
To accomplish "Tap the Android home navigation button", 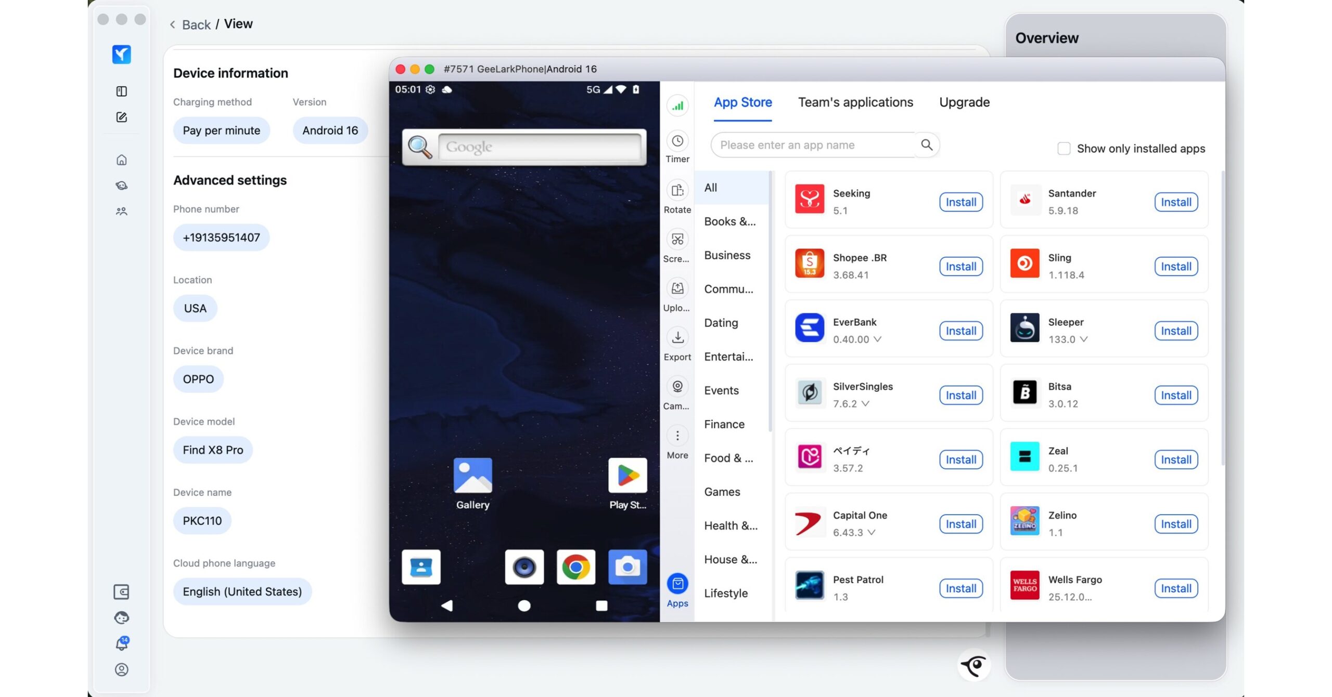I will [x=524, y=606].
